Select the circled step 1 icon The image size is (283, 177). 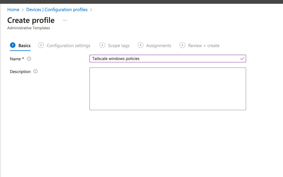13,45
